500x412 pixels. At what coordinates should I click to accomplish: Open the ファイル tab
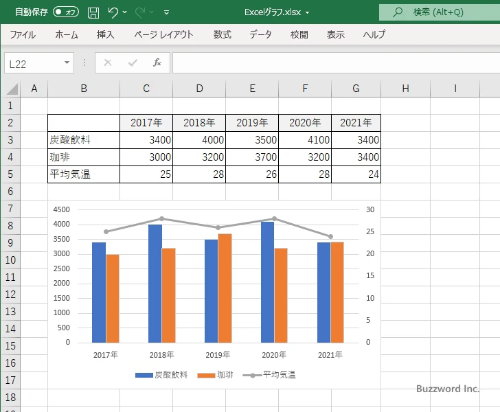pos(23,34)
